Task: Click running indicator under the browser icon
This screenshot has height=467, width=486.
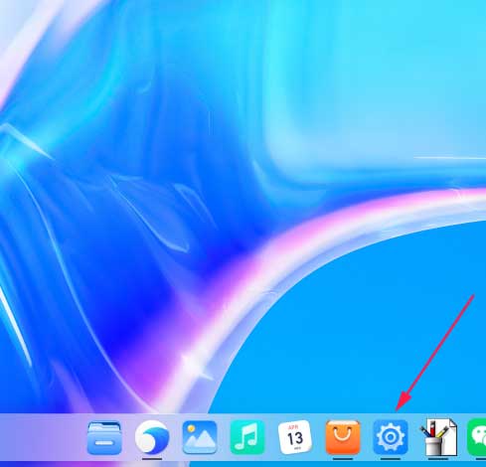Action: point(152,459)
